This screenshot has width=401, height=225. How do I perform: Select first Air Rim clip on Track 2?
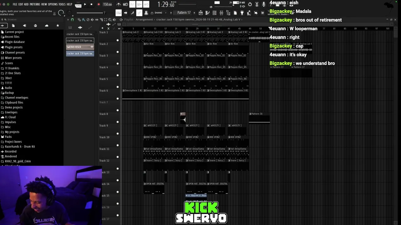click(x=154, y=47)
